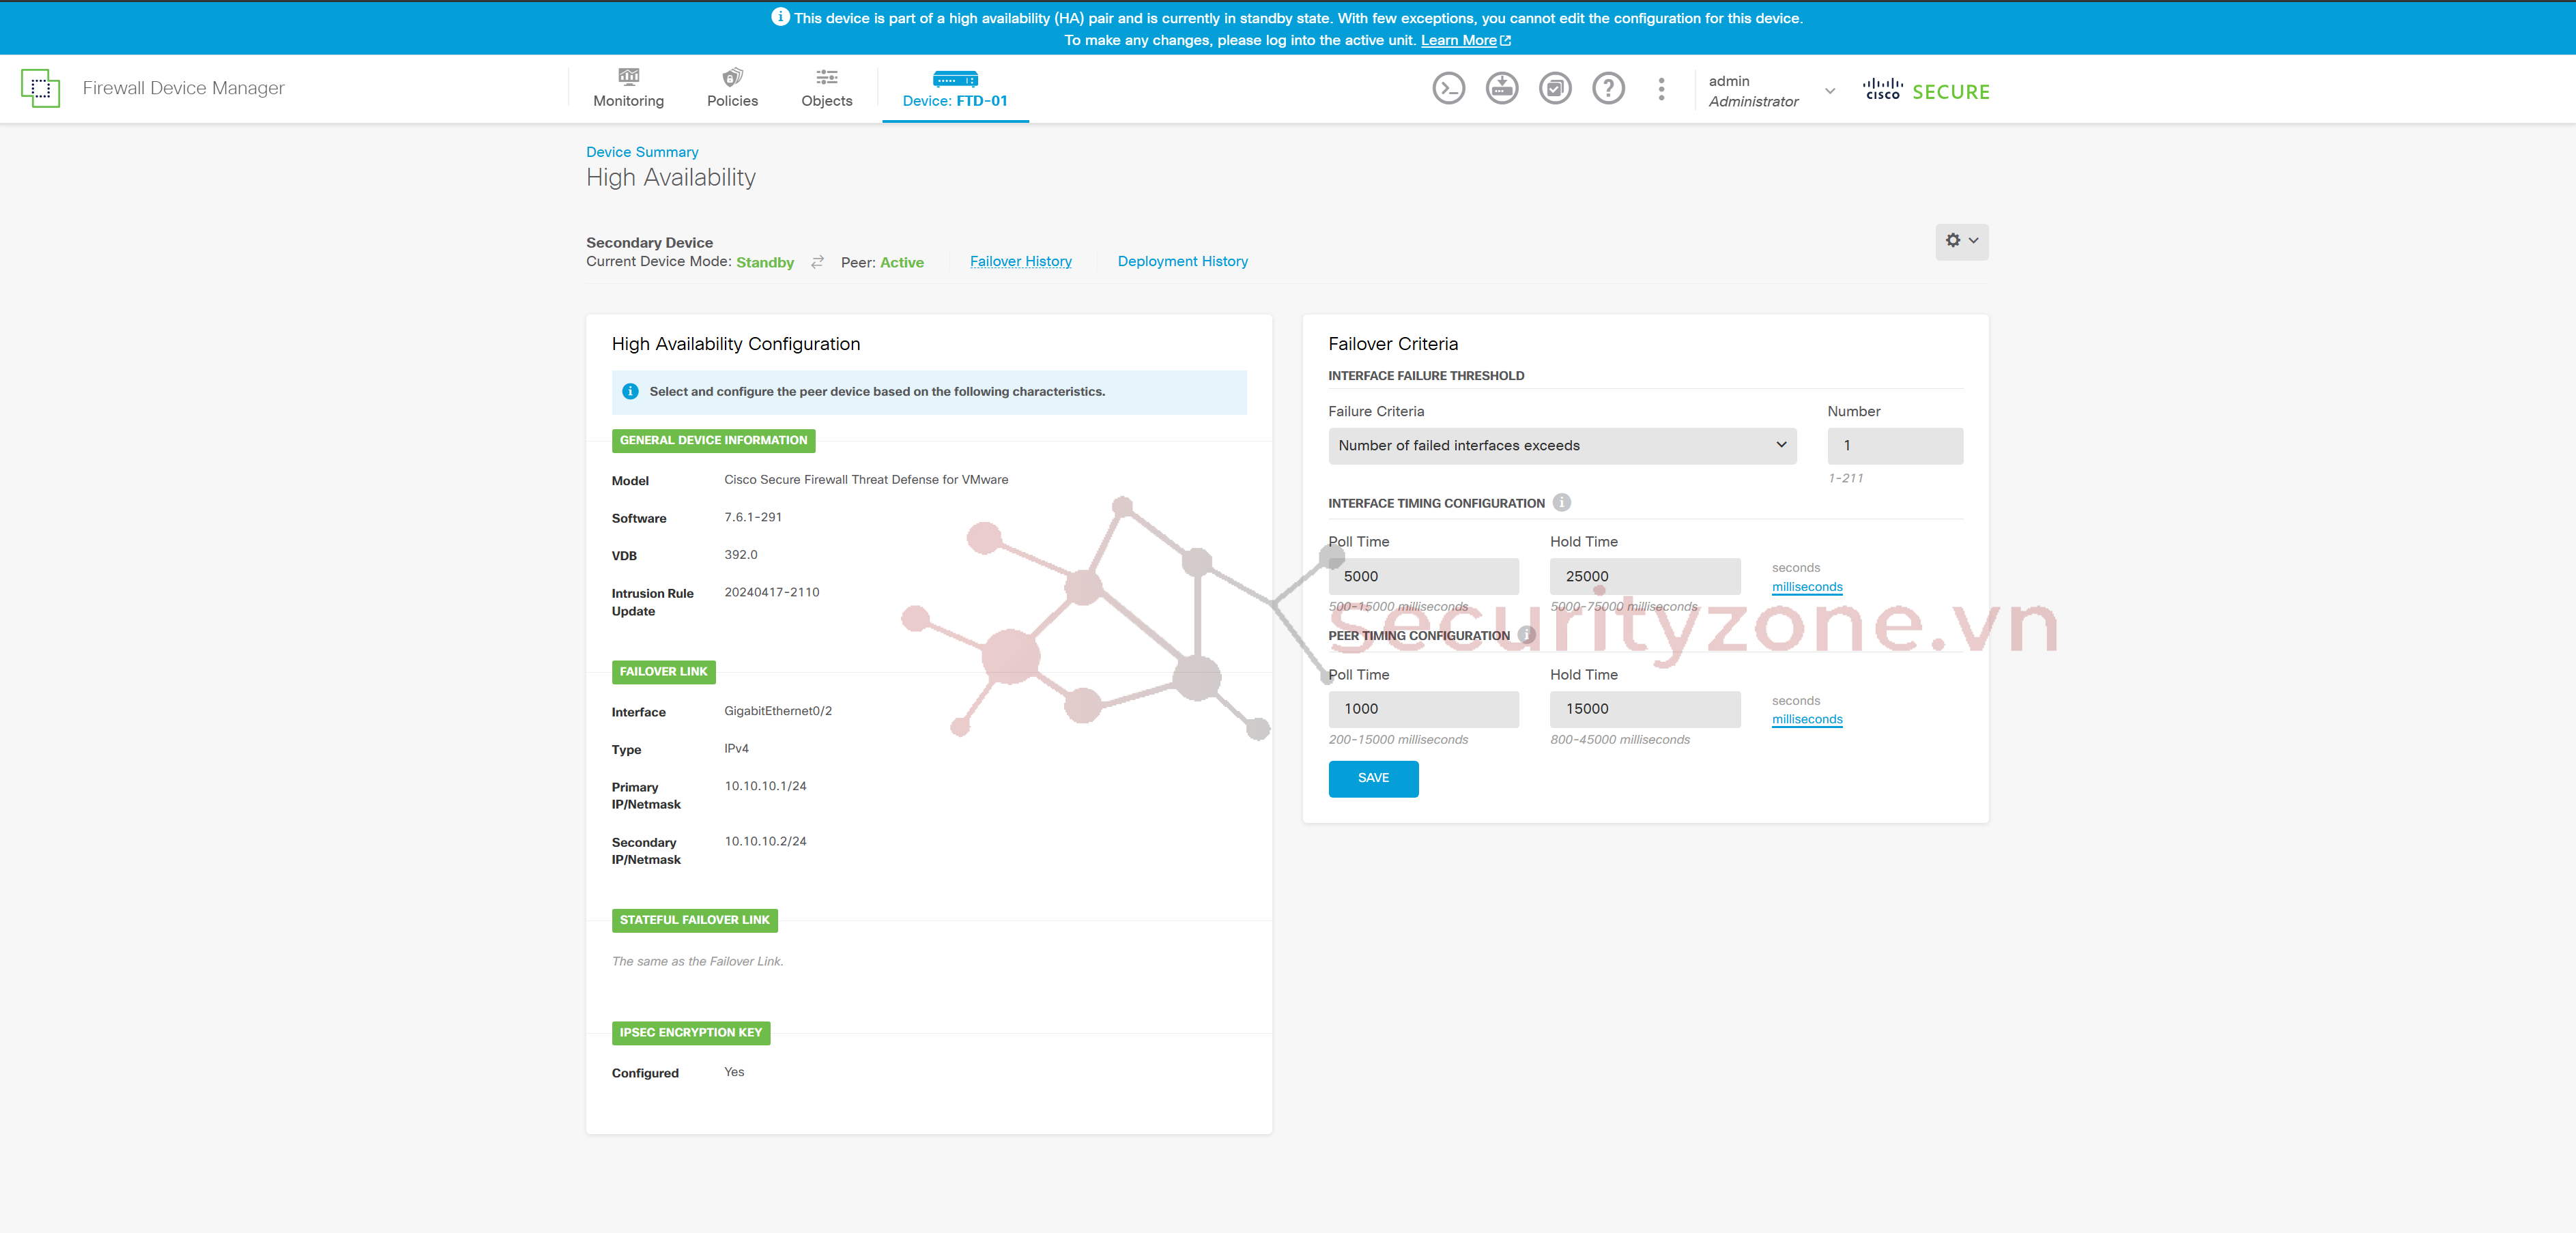
Task: Click the Firewall Device Manager logo icon
Action: pos(40,88)
